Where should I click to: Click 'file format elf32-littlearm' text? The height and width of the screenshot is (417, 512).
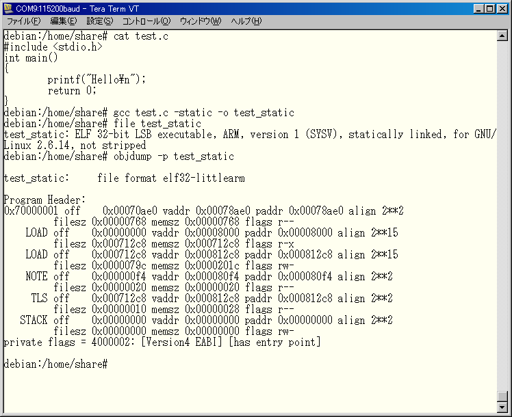(x=170, y=178)
